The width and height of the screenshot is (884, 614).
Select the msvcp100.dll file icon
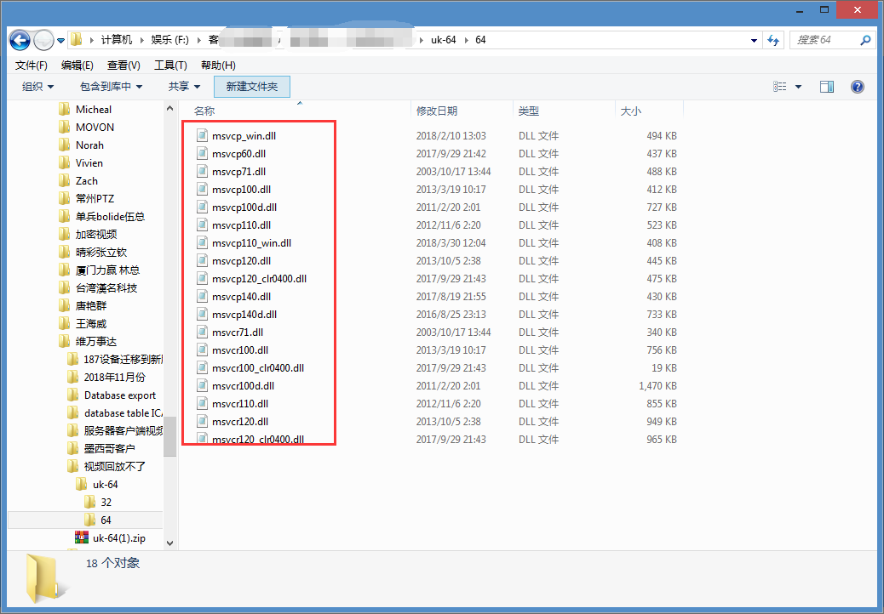pyautogui.click(x=203, y=189)
